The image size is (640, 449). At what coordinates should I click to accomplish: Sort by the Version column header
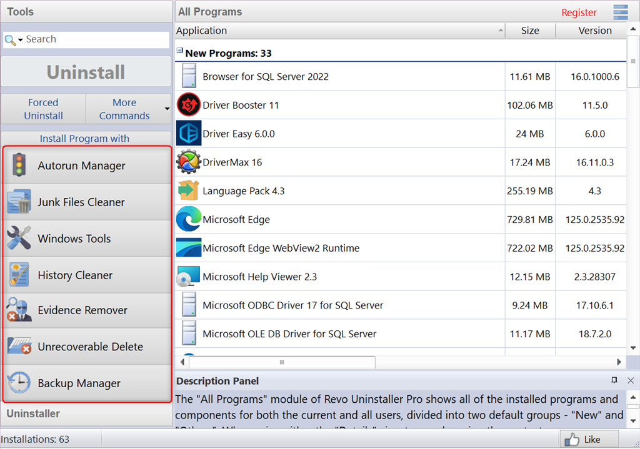(591, 31)
